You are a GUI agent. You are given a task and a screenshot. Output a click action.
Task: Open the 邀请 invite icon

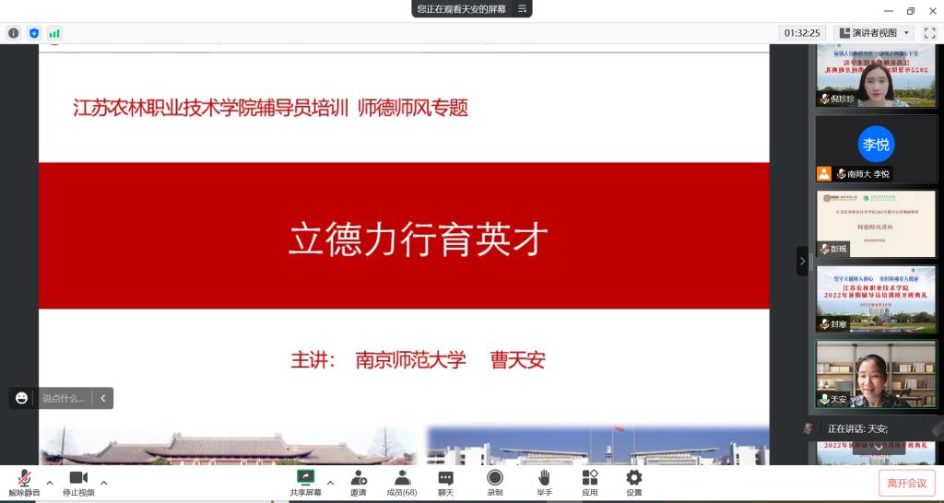pos(358,483)
